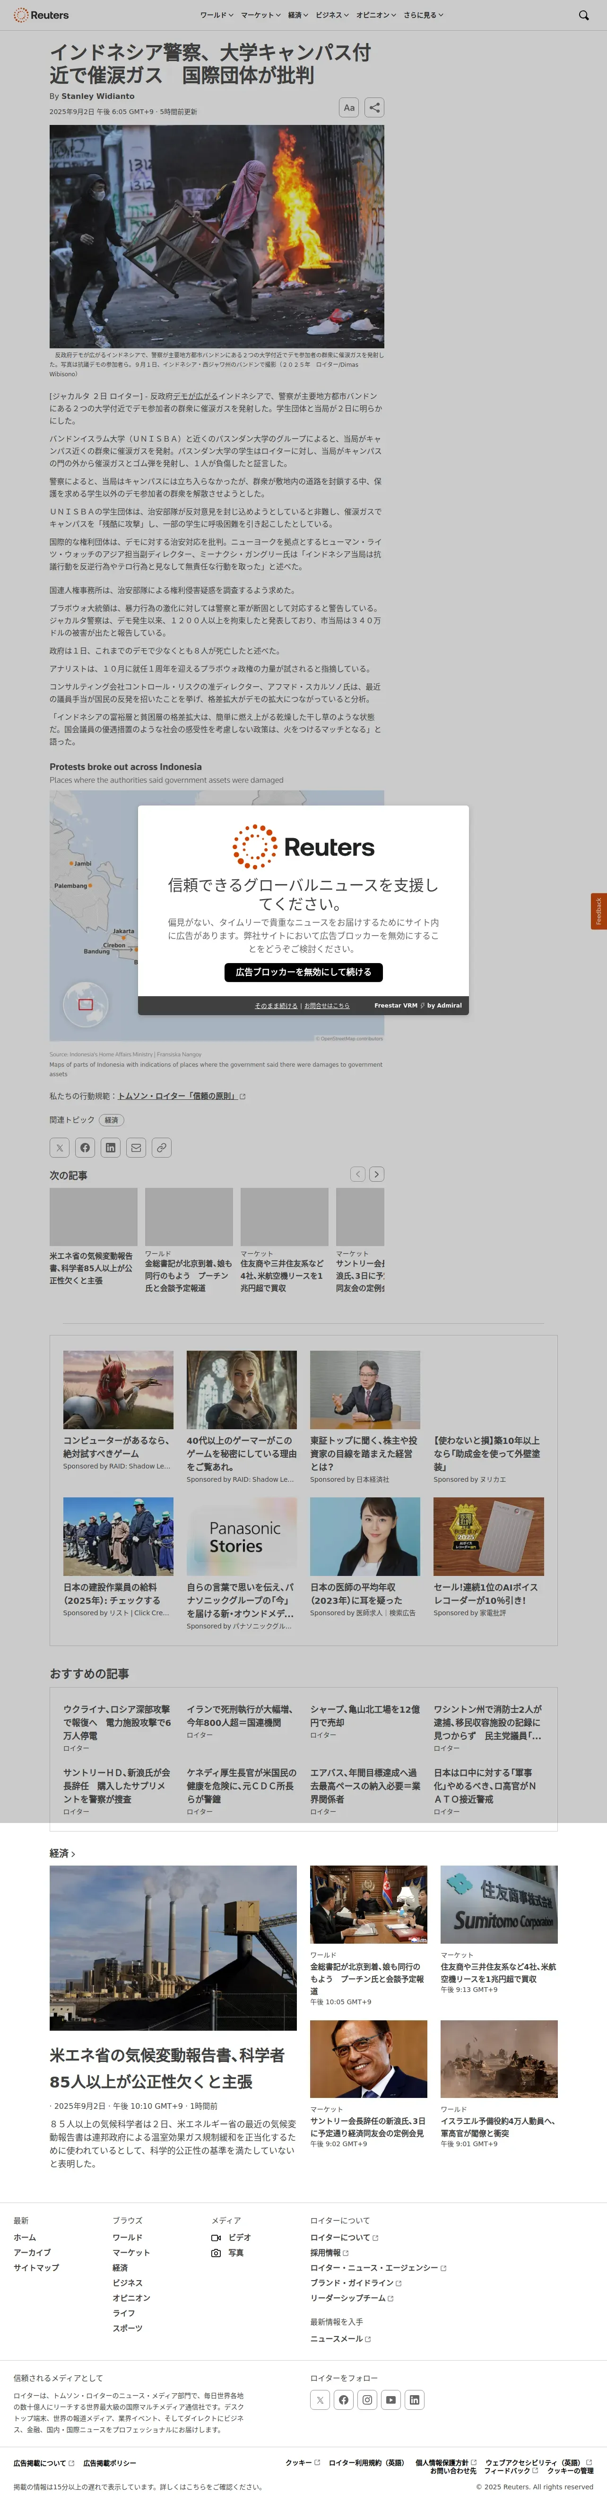The width and height of the screenshot is (607, 2504).
Task: Click the Jakarta label on the map
Action: pos(123,930)
